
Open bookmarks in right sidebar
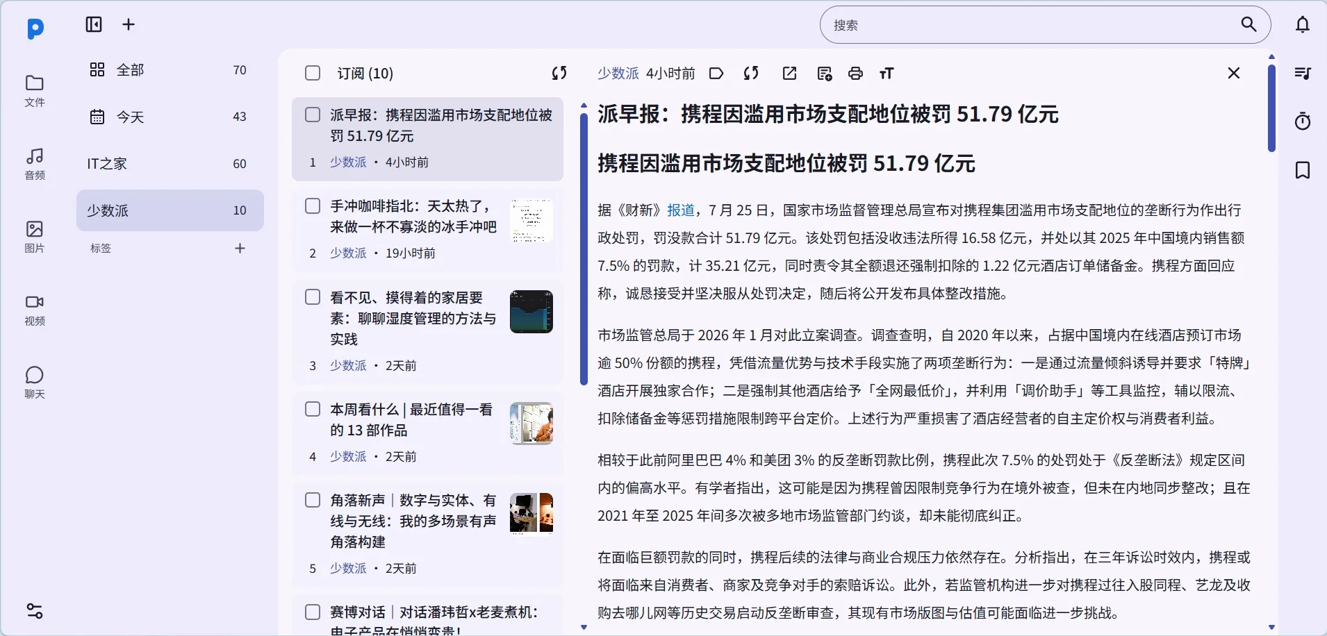1303,170
